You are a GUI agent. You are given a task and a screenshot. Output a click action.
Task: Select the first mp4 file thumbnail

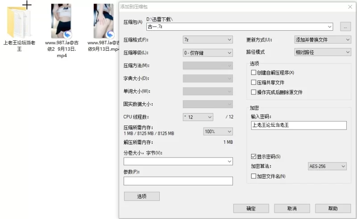coord(61,21)
